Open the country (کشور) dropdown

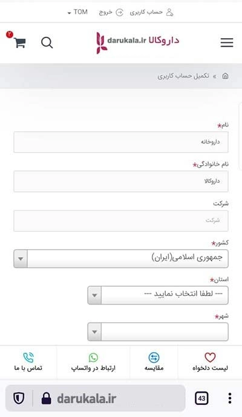[121, 258]
